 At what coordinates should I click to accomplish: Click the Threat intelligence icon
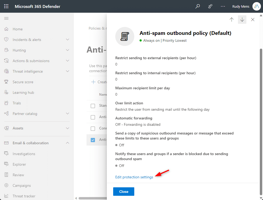point(6,71)
